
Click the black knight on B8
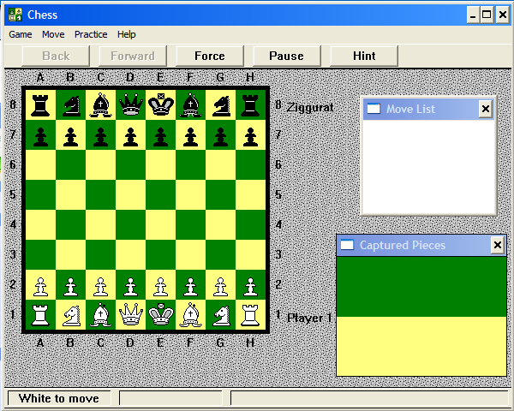pyautogui.click(x=70, y=105)
